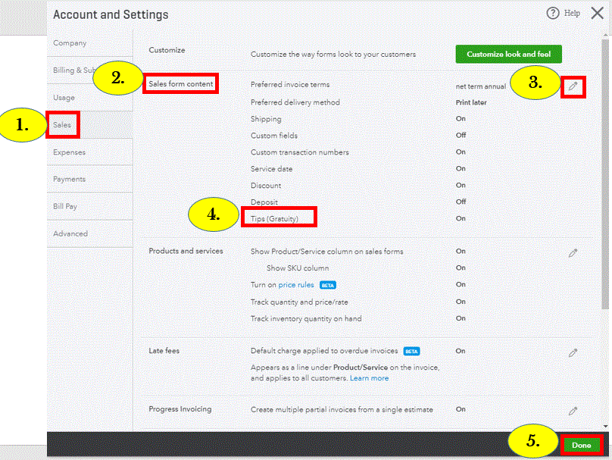Screen dimensions: 612x460
Task: Click the Tips (Gratuity) setting row
Action: [274, 218]
